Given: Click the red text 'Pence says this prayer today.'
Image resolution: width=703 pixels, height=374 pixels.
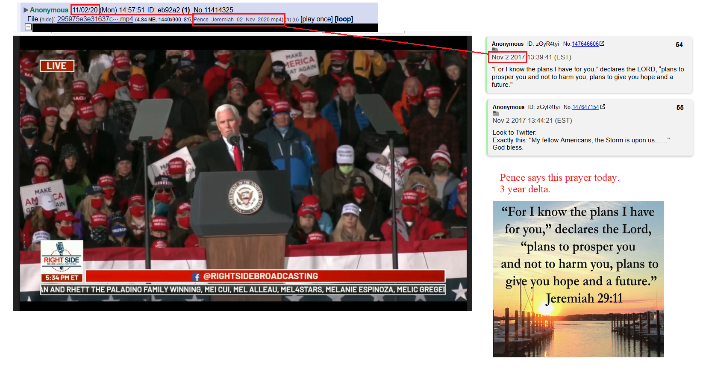Looking at the screenshot, I should point(559,178).
